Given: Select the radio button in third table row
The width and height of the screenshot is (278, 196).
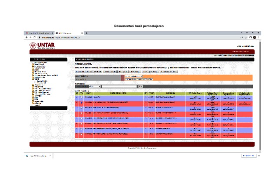Looking at the screenshot, I should pyautogui.click(x=81, y=108).
